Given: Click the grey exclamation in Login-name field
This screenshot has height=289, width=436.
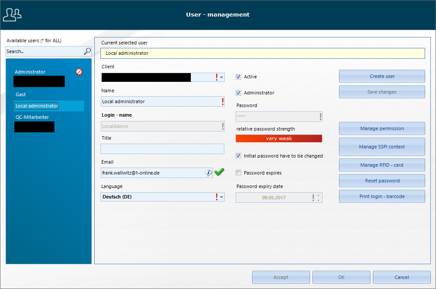Looking at the screenshot, I should click(x=223, y=126).
